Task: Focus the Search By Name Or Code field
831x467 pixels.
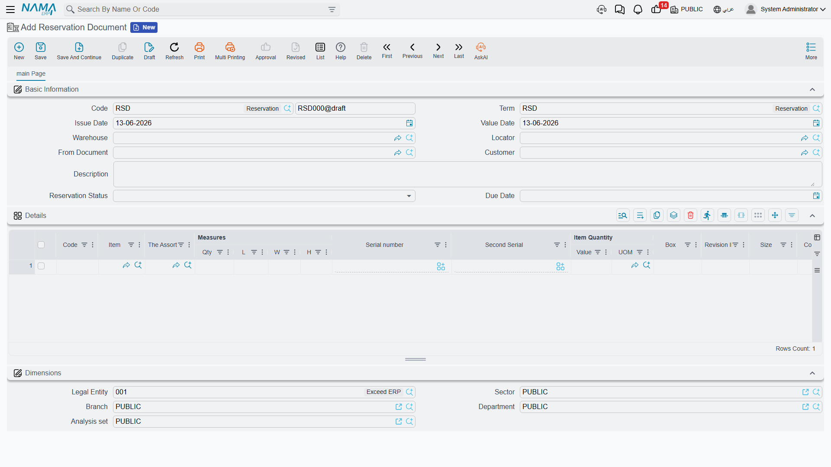Action: (201, 10)
